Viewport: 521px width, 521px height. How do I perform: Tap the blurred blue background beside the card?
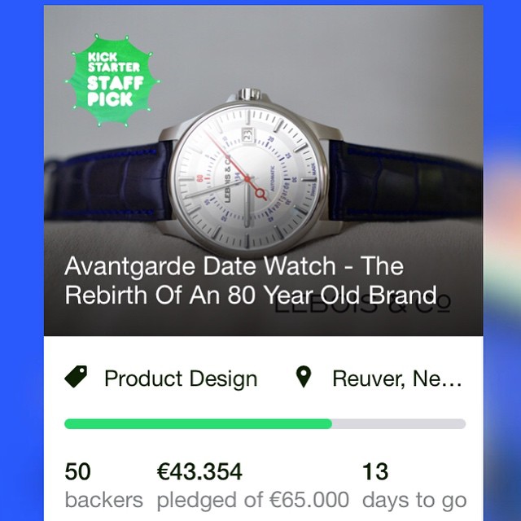click(22, 260)
